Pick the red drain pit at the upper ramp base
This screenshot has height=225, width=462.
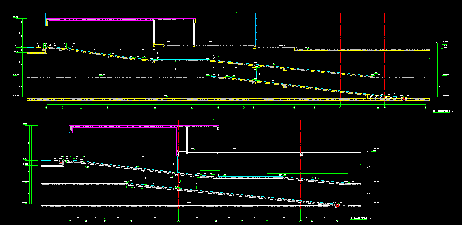pos(404,99)
